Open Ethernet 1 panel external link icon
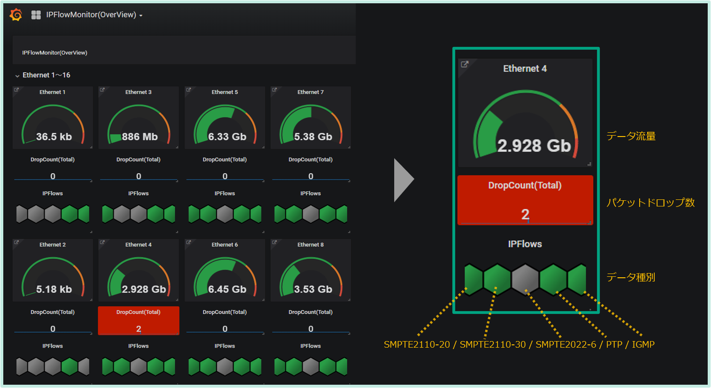Viewport: 711px width, 388px height. click(16, 90)
